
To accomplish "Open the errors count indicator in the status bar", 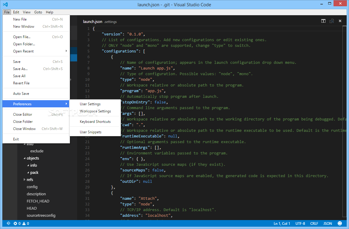I will tap(17, 223).
